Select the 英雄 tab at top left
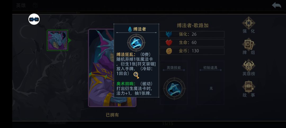 tap(21, 6)
